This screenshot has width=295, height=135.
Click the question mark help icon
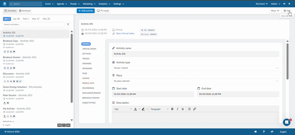point(264,132)
